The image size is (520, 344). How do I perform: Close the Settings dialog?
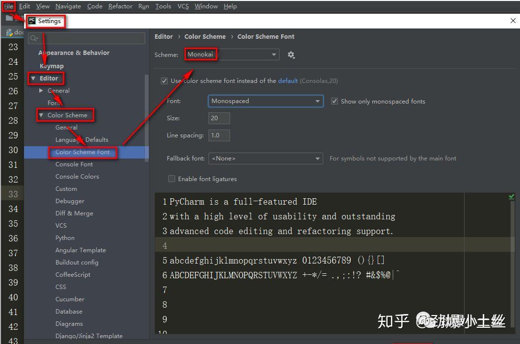(513, 21)
